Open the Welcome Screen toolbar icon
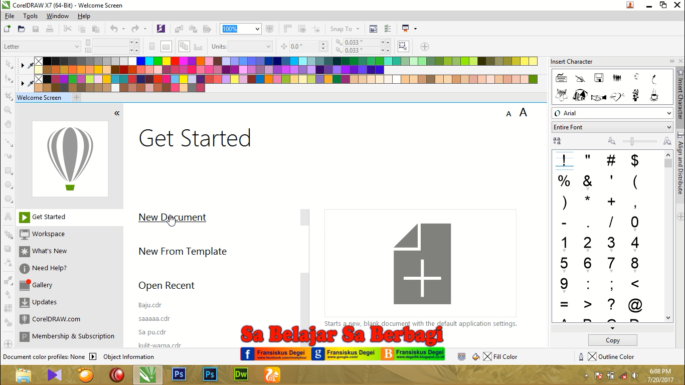The image size is (685, 385). tap(373, 29)
